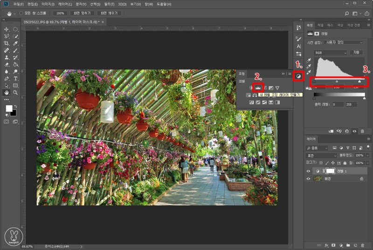Viewport: 373px width, 250px height.
Task: Delete adjustment with properties trash icon
Action: [x=362, y=131]
